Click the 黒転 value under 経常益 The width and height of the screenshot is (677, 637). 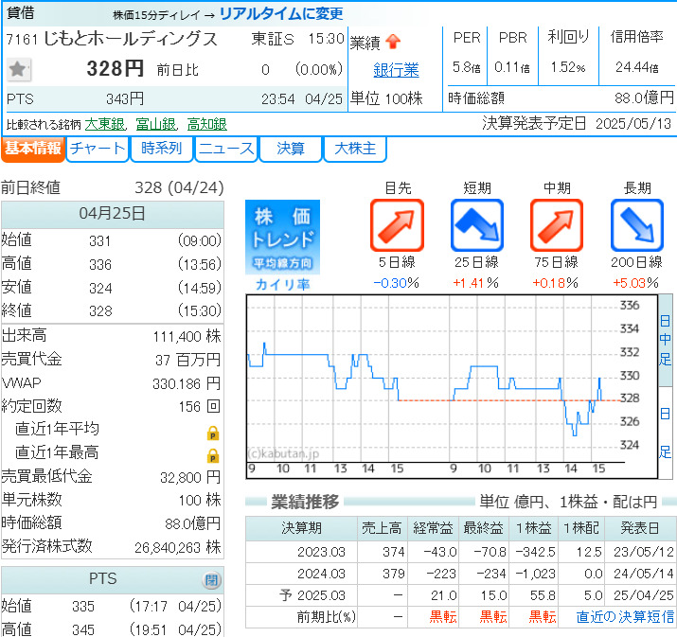pyautogui.click(x=442, y=617)
